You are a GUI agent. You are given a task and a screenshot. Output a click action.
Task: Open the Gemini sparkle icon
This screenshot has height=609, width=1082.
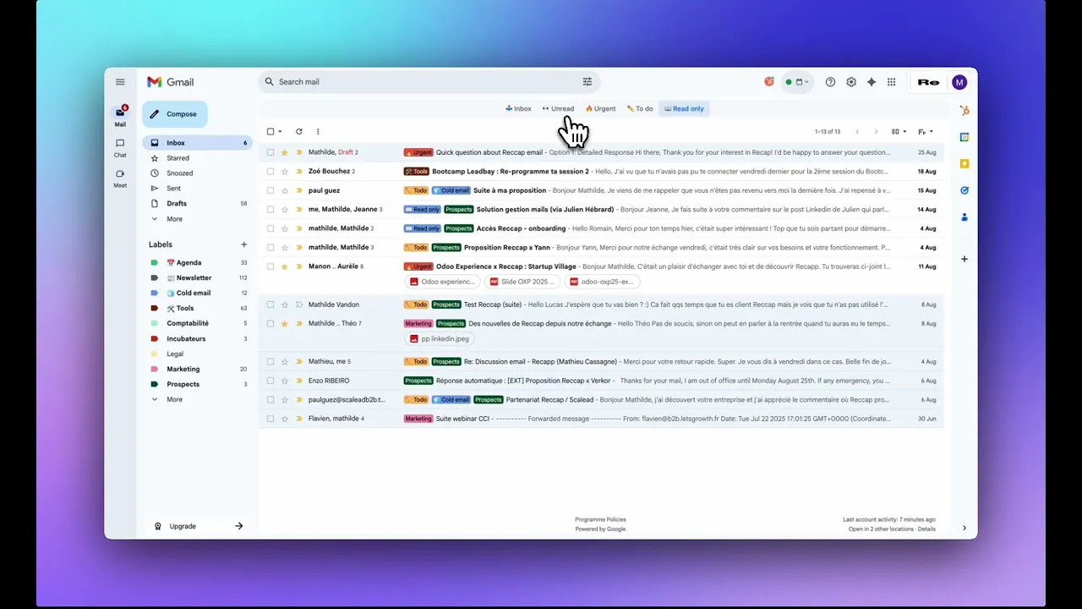click(x=872, y=82)
